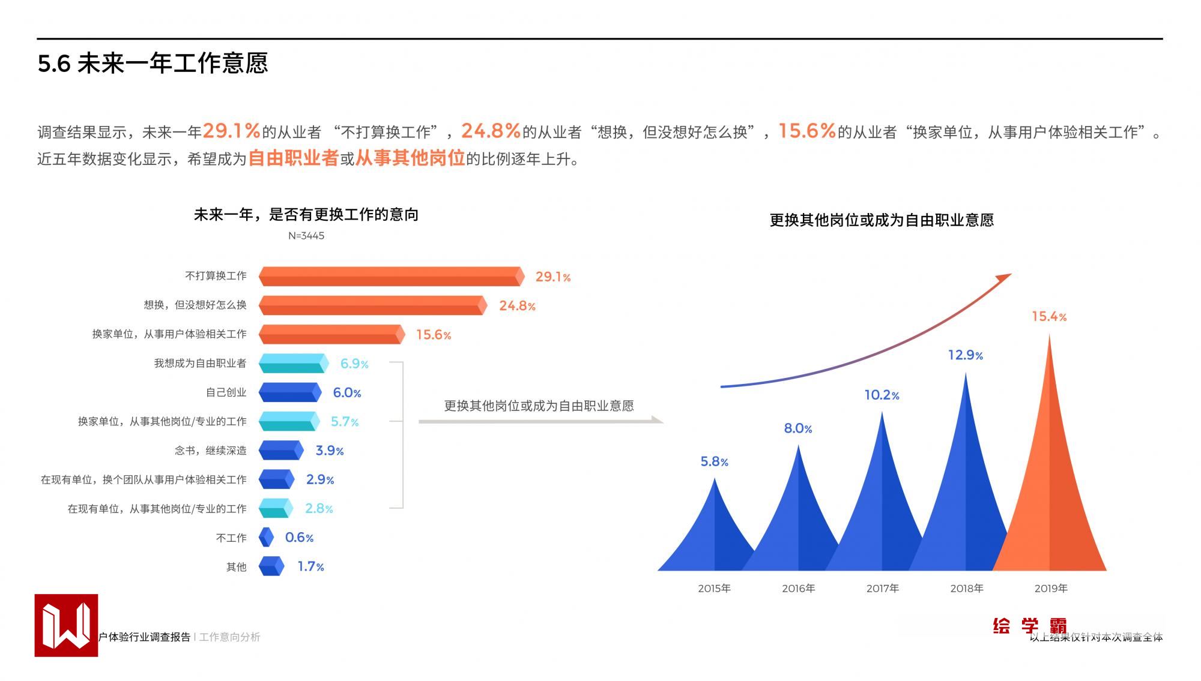Click the 想换，但没想好怎么换 24.8% bar
The height and width of the screenshot is (681, 1201).
pos(372,305)
